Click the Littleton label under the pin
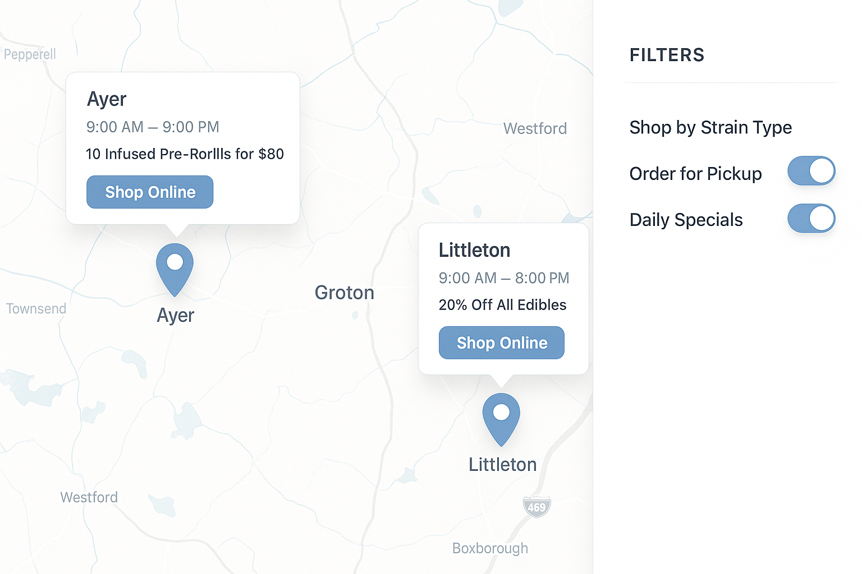The image size is (862, 574). (502, 465)
